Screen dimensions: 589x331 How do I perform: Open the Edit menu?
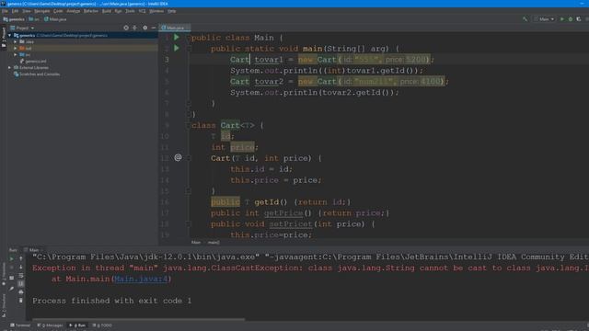tap(15, 11)
